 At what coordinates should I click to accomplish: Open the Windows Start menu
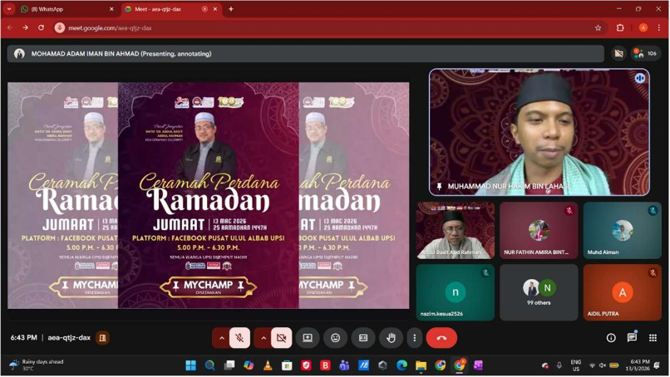tap(190, 365)
